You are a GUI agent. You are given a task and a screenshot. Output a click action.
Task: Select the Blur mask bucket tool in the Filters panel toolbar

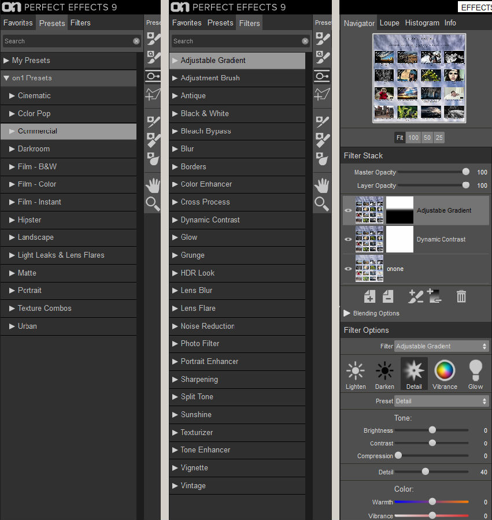point(322,159)
